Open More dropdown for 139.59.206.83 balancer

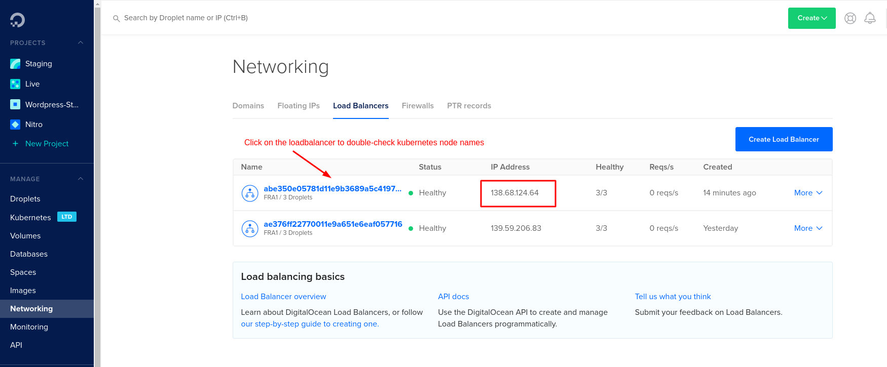coord(807,228)
